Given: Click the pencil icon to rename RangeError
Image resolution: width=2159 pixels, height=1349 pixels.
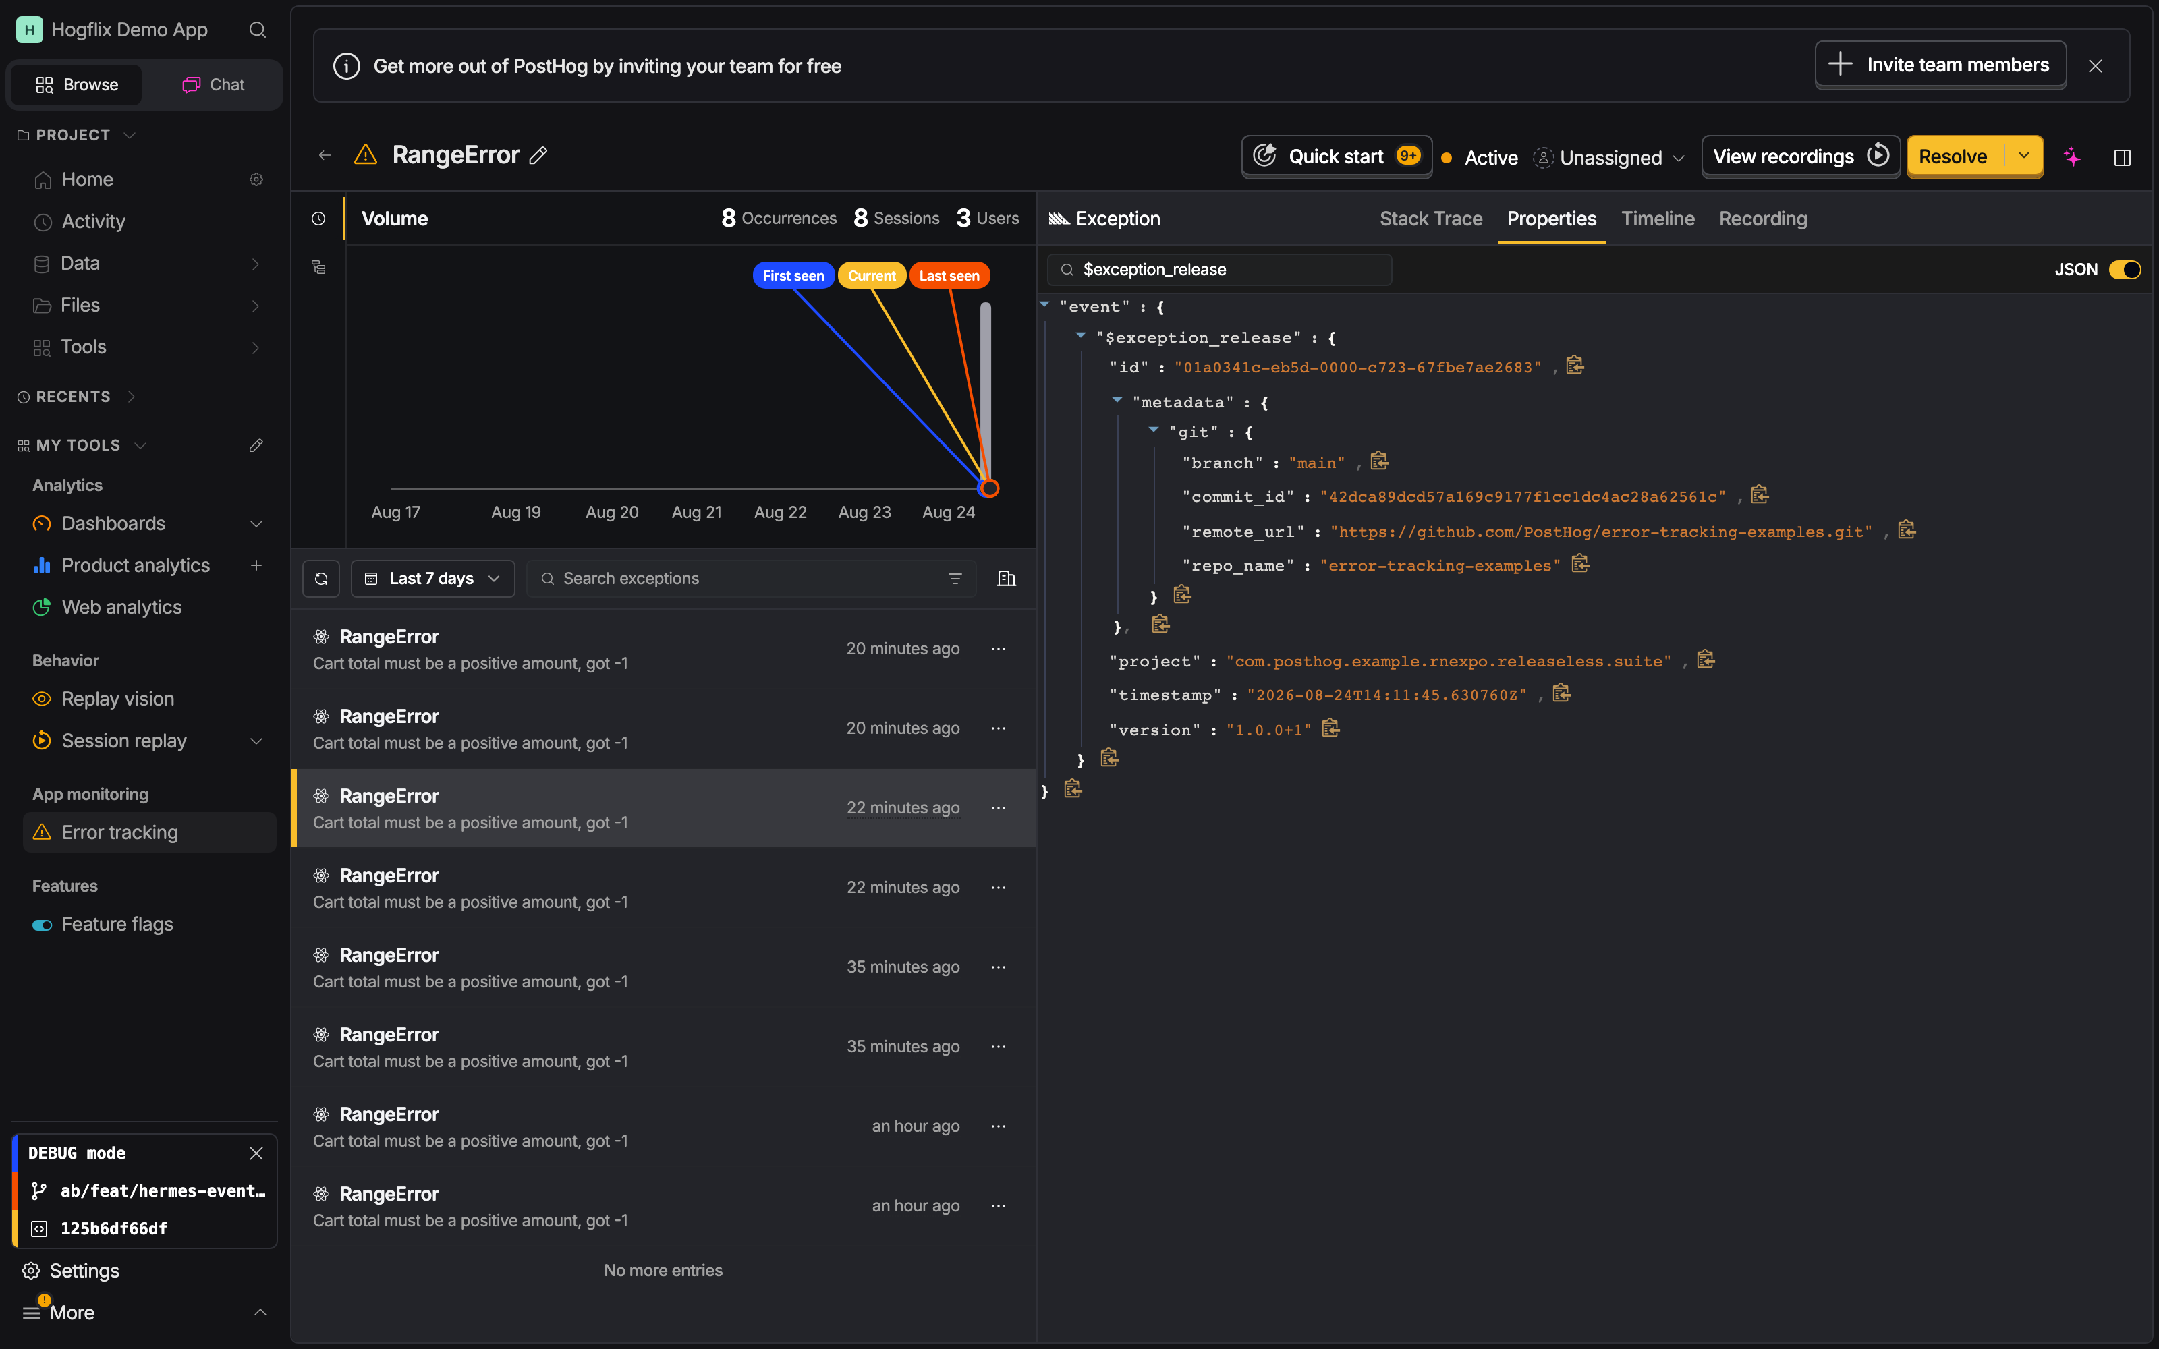Looking at the screenshot, I should click(x=538, y=155).
